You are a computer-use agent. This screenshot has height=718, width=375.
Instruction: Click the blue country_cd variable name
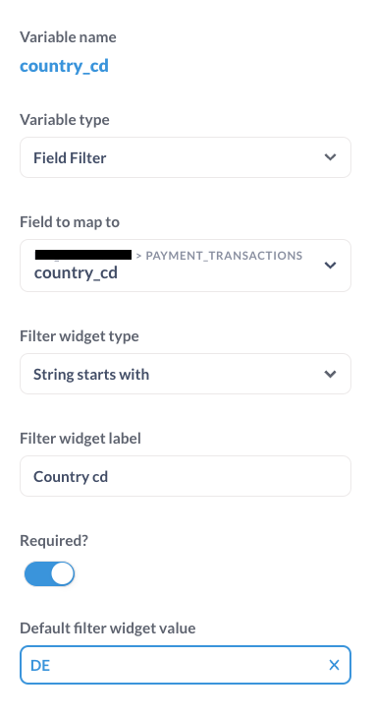(64, 66)
